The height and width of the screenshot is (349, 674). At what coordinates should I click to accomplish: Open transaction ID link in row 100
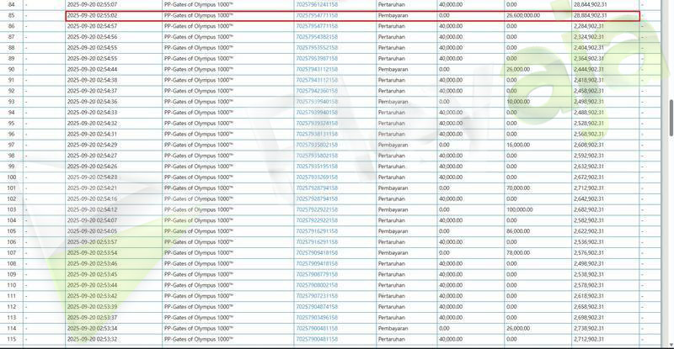(x=317, y=177)
